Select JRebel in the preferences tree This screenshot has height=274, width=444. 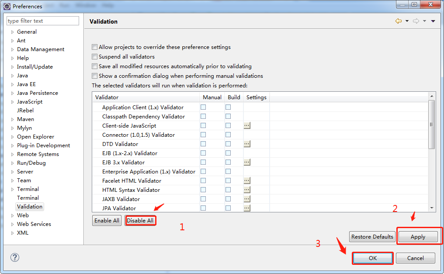point(25,111)
